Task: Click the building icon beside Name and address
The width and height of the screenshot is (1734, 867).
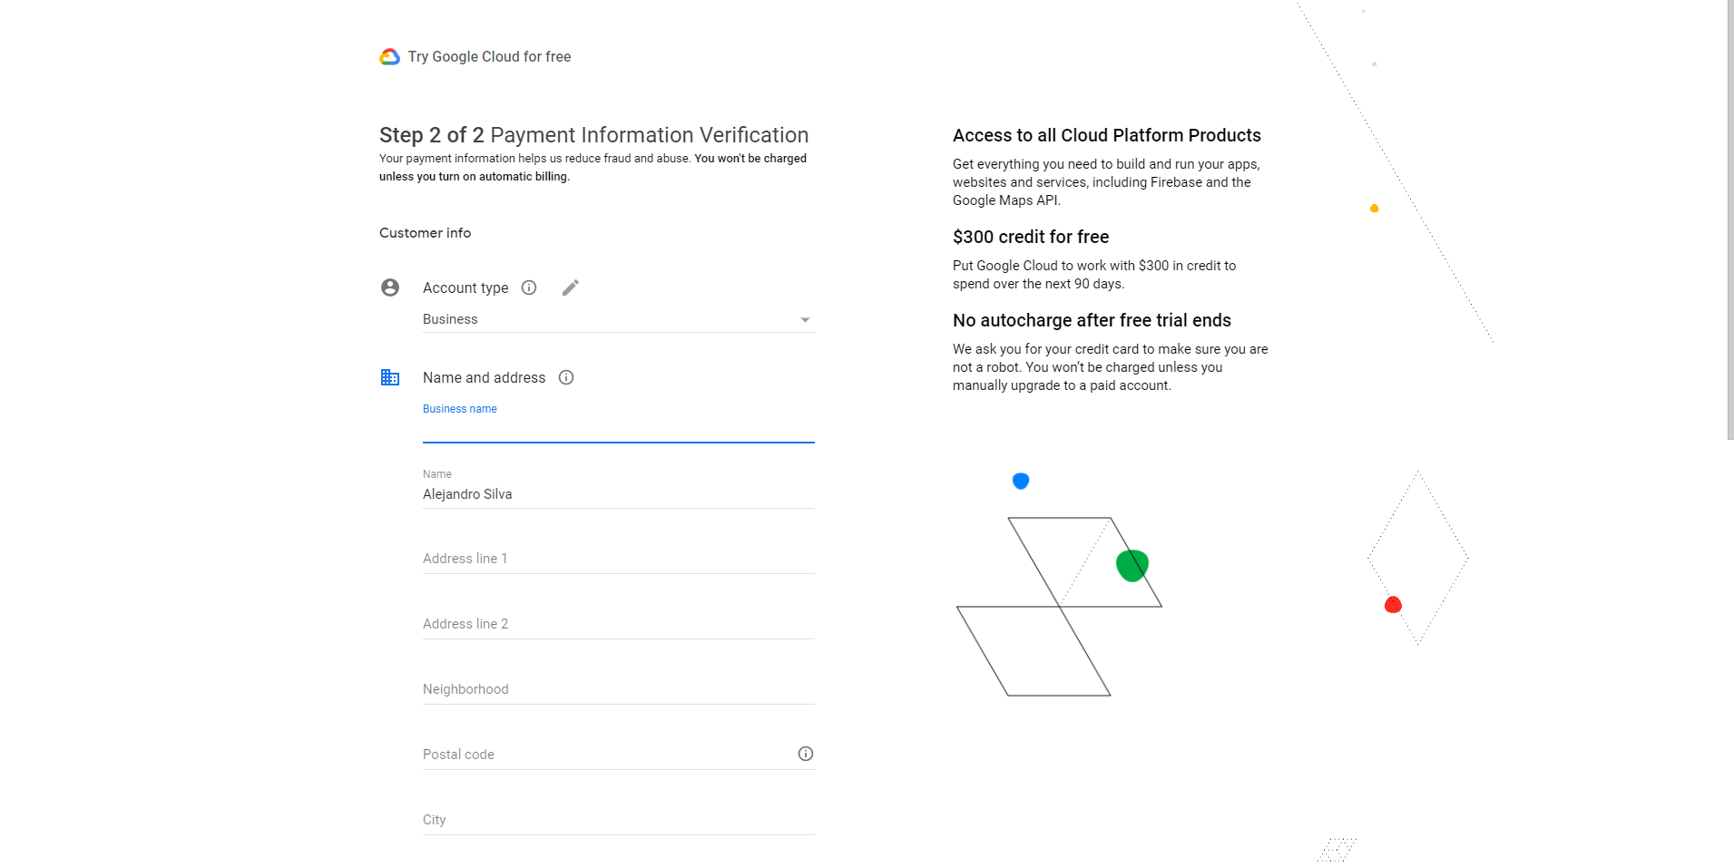Action: (390, 377)
